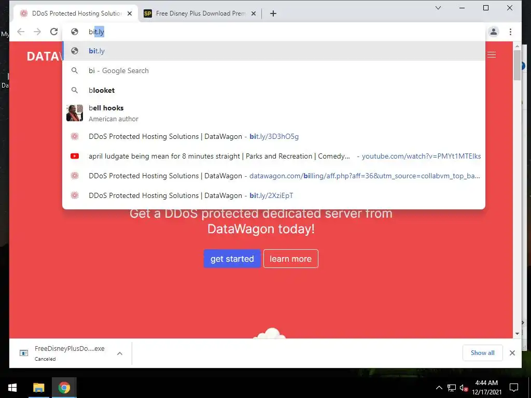
Task: Open the Windows Start menu
Action: (12, 388)
